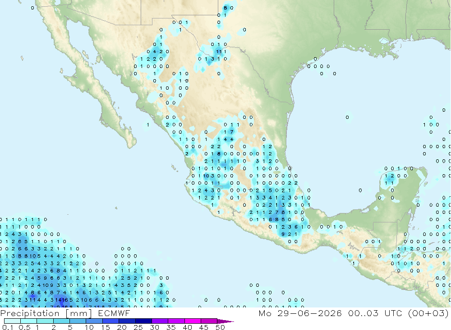Click the 0.1–0.5 mm legend color swatch
This screenshot has width=451, height=330.
(12, 321)
